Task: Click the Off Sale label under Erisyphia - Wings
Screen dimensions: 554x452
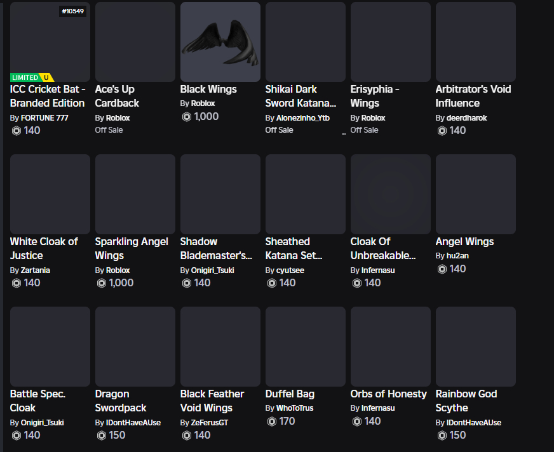Action: (x=364, y=130)
